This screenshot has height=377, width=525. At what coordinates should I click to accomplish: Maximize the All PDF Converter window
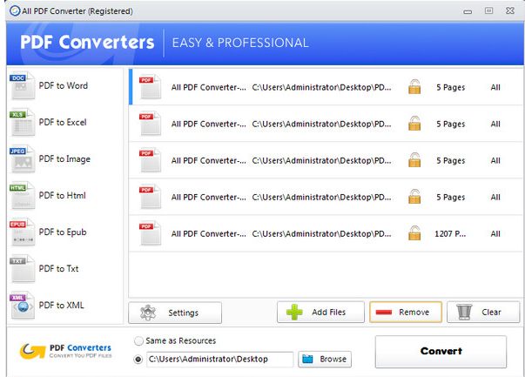tap(488, 10)
